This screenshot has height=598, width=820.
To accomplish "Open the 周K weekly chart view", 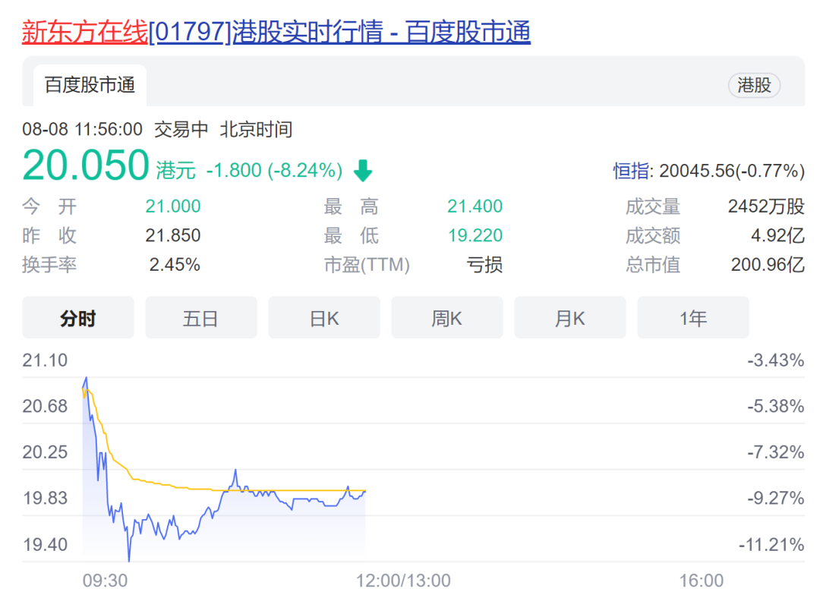I will point(446,317).
